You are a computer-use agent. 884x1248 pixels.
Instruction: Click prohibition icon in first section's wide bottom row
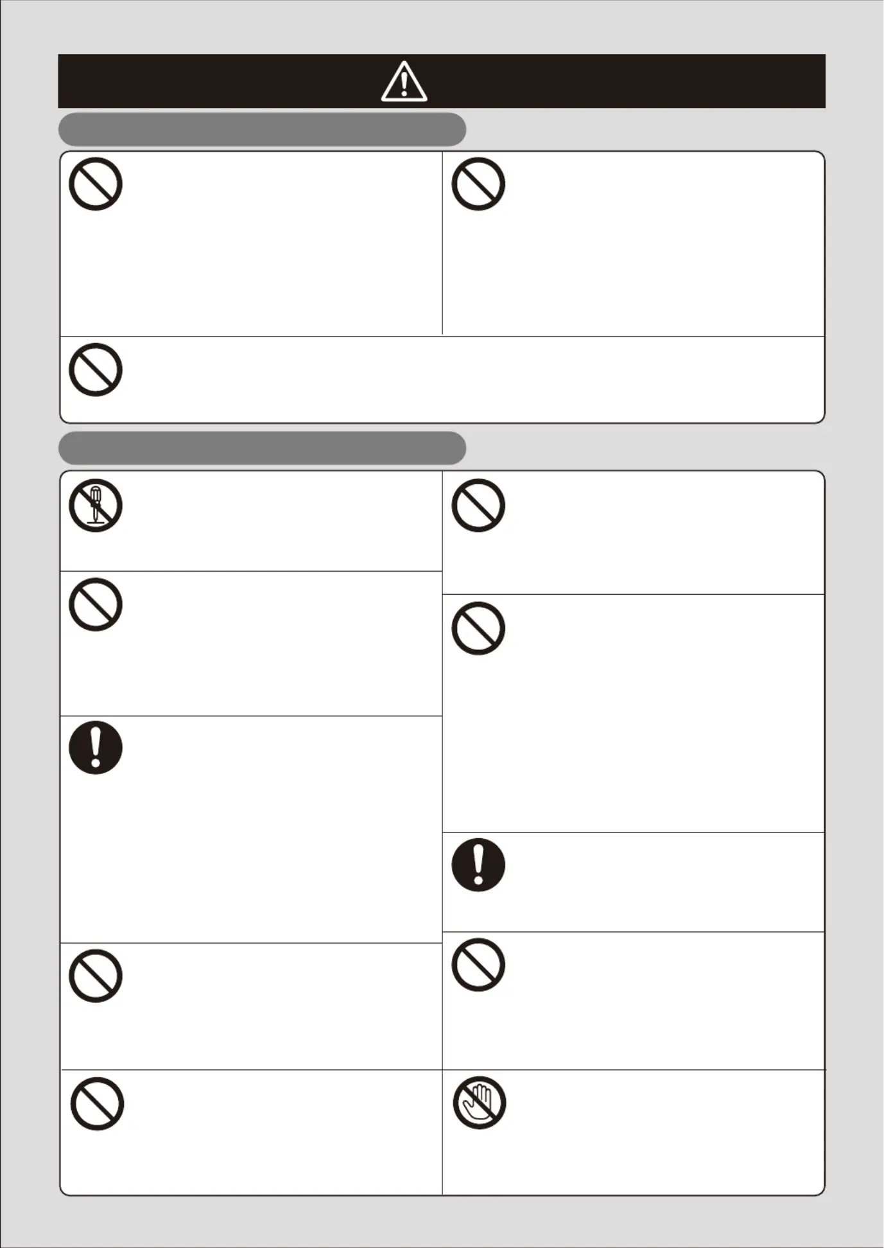(96, 370)
